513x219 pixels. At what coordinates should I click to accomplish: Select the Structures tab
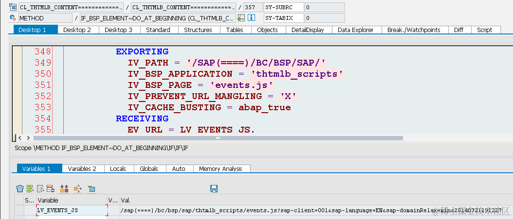click(198, 30)
